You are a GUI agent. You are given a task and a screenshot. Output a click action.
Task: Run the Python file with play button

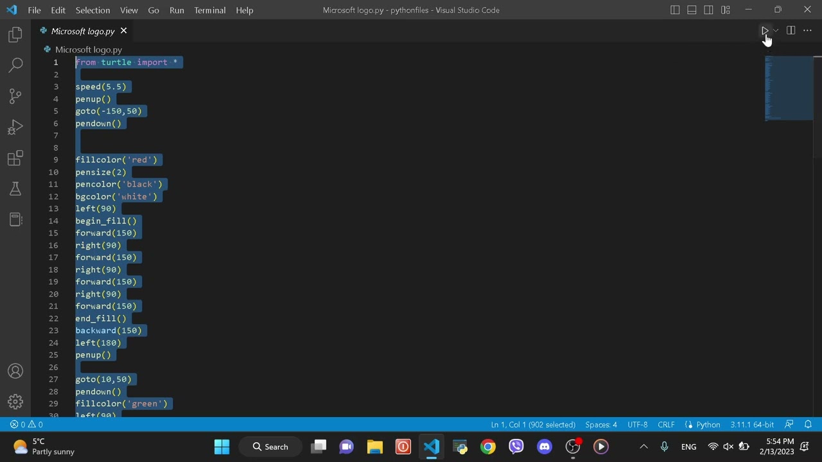[x=764, y=31]
